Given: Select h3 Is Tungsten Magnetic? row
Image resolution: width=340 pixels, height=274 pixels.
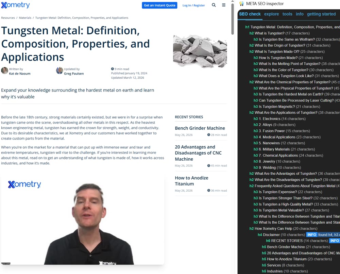Looking at the screenshot, I should coord(287,107).
